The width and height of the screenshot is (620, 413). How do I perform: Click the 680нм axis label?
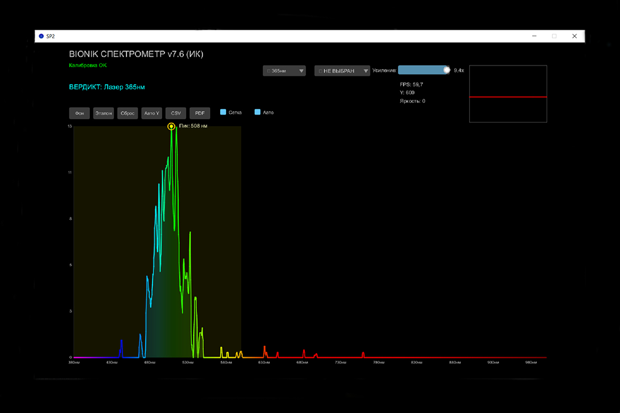(x=302, y=363)
